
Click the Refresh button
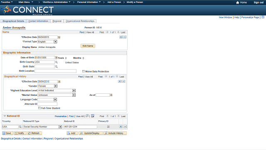[x=34, y=133]
